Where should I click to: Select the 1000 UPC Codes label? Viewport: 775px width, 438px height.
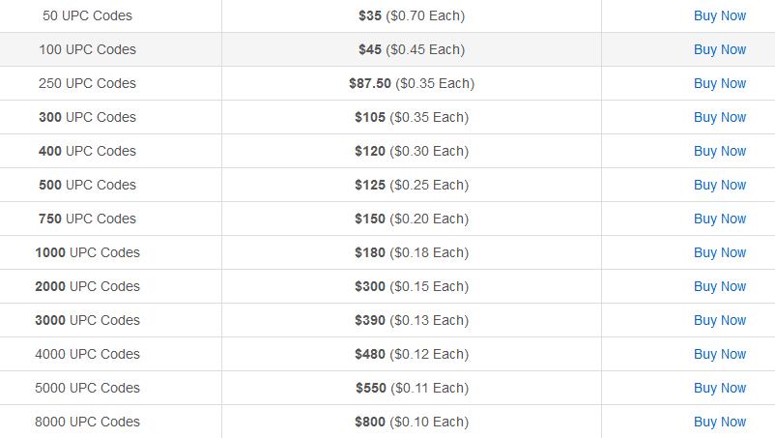tap(88, 252)
